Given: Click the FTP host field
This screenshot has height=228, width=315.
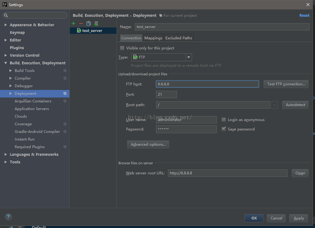Looking at the screenshot, I should pyautogui.click(x=207, y=84).
